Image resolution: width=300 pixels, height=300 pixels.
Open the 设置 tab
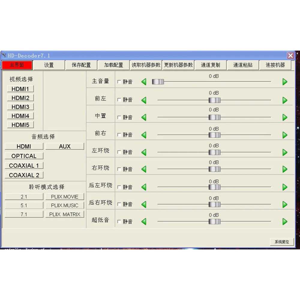(49, 65)
